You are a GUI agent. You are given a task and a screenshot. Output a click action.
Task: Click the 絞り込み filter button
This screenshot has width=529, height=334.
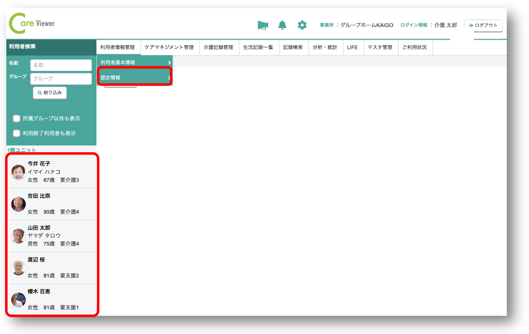50,93
